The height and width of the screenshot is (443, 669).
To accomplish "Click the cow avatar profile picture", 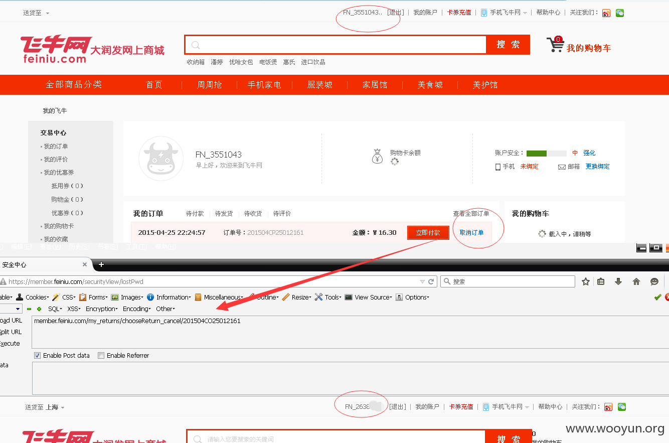I will (161, 159).
